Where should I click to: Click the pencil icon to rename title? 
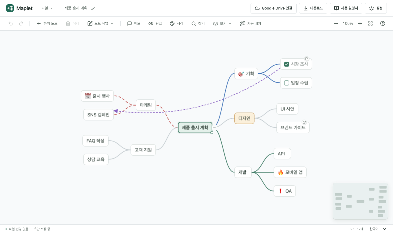[x=93, y=8]
